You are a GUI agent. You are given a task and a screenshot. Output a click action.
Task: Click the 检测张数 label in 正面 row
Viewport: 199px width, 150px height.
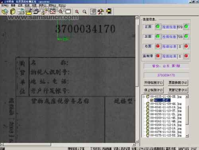[x=169, y=27]
